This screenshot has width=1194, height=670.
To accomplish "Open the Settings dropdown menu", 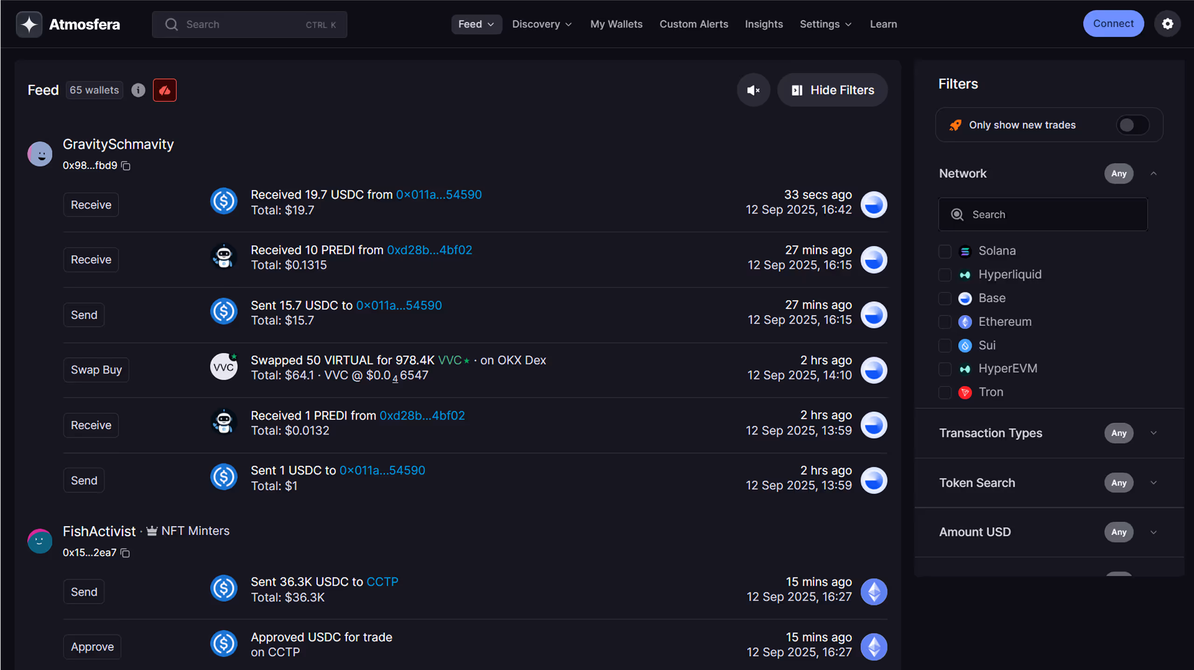I will (x=826, y=24).
